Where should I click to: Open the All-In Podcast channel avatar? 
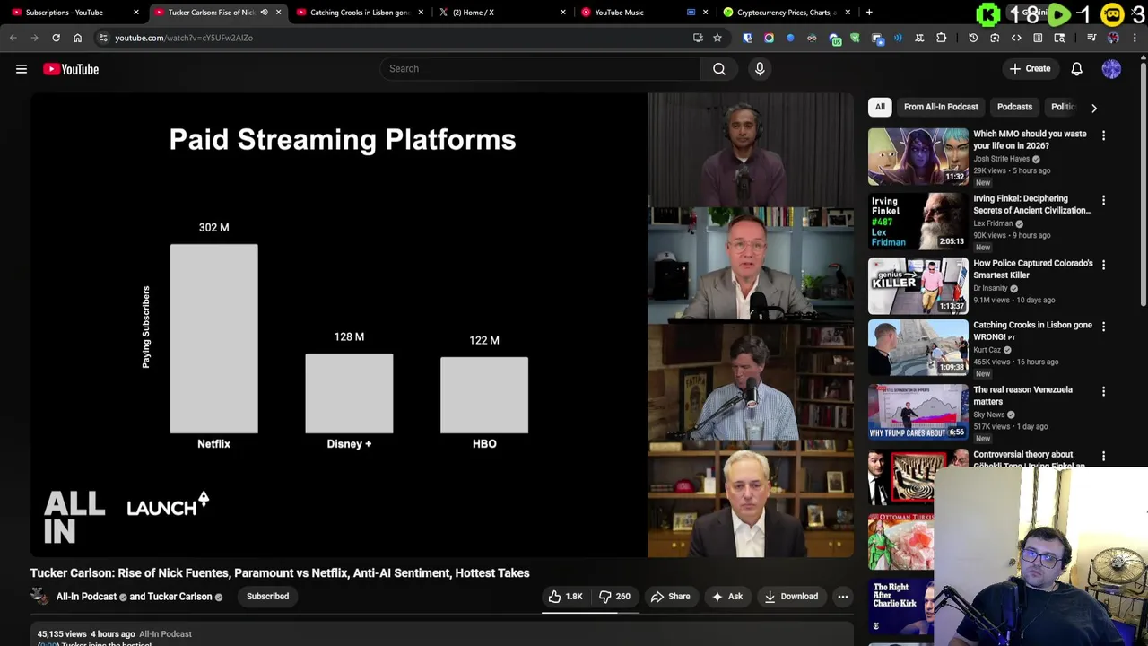coord(39,597)
